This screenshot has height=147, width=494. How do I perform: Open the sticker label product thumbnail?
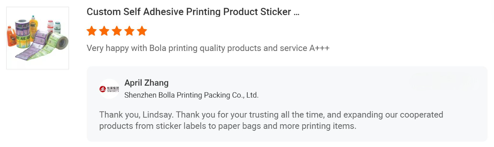(37, 38)
